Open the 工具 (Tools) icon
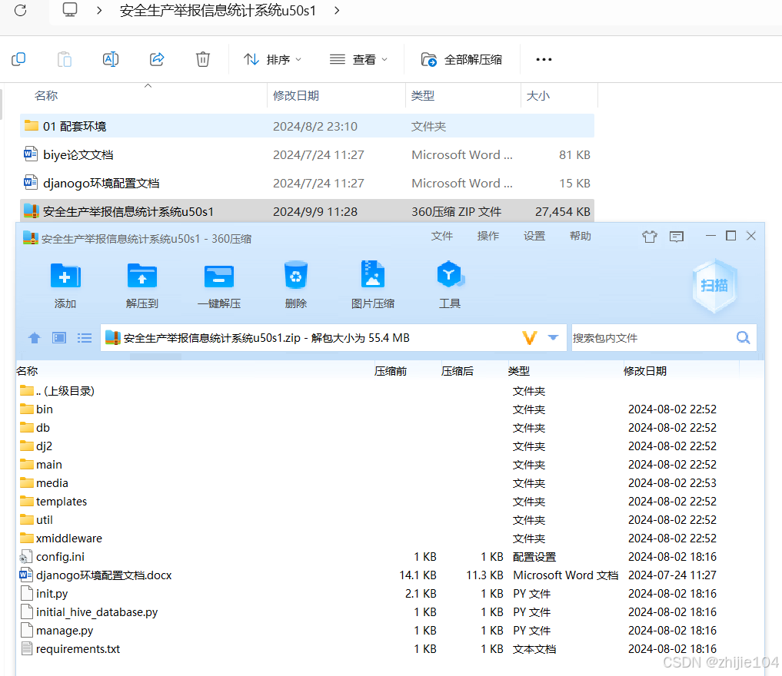The width and height of the screenshot is (782, 676). pyautogui.click(x=450, y=276)
